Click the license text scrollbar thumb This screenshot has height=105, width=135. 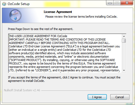tap(124, 41)
